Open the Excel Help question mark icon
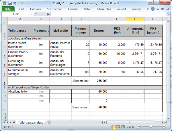The height and width of the screenshot is (131, 172). [153, 9]
